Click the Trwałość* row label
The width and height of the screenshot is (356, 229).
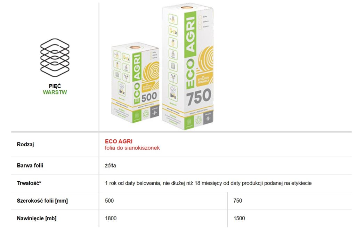click(29, 183)
